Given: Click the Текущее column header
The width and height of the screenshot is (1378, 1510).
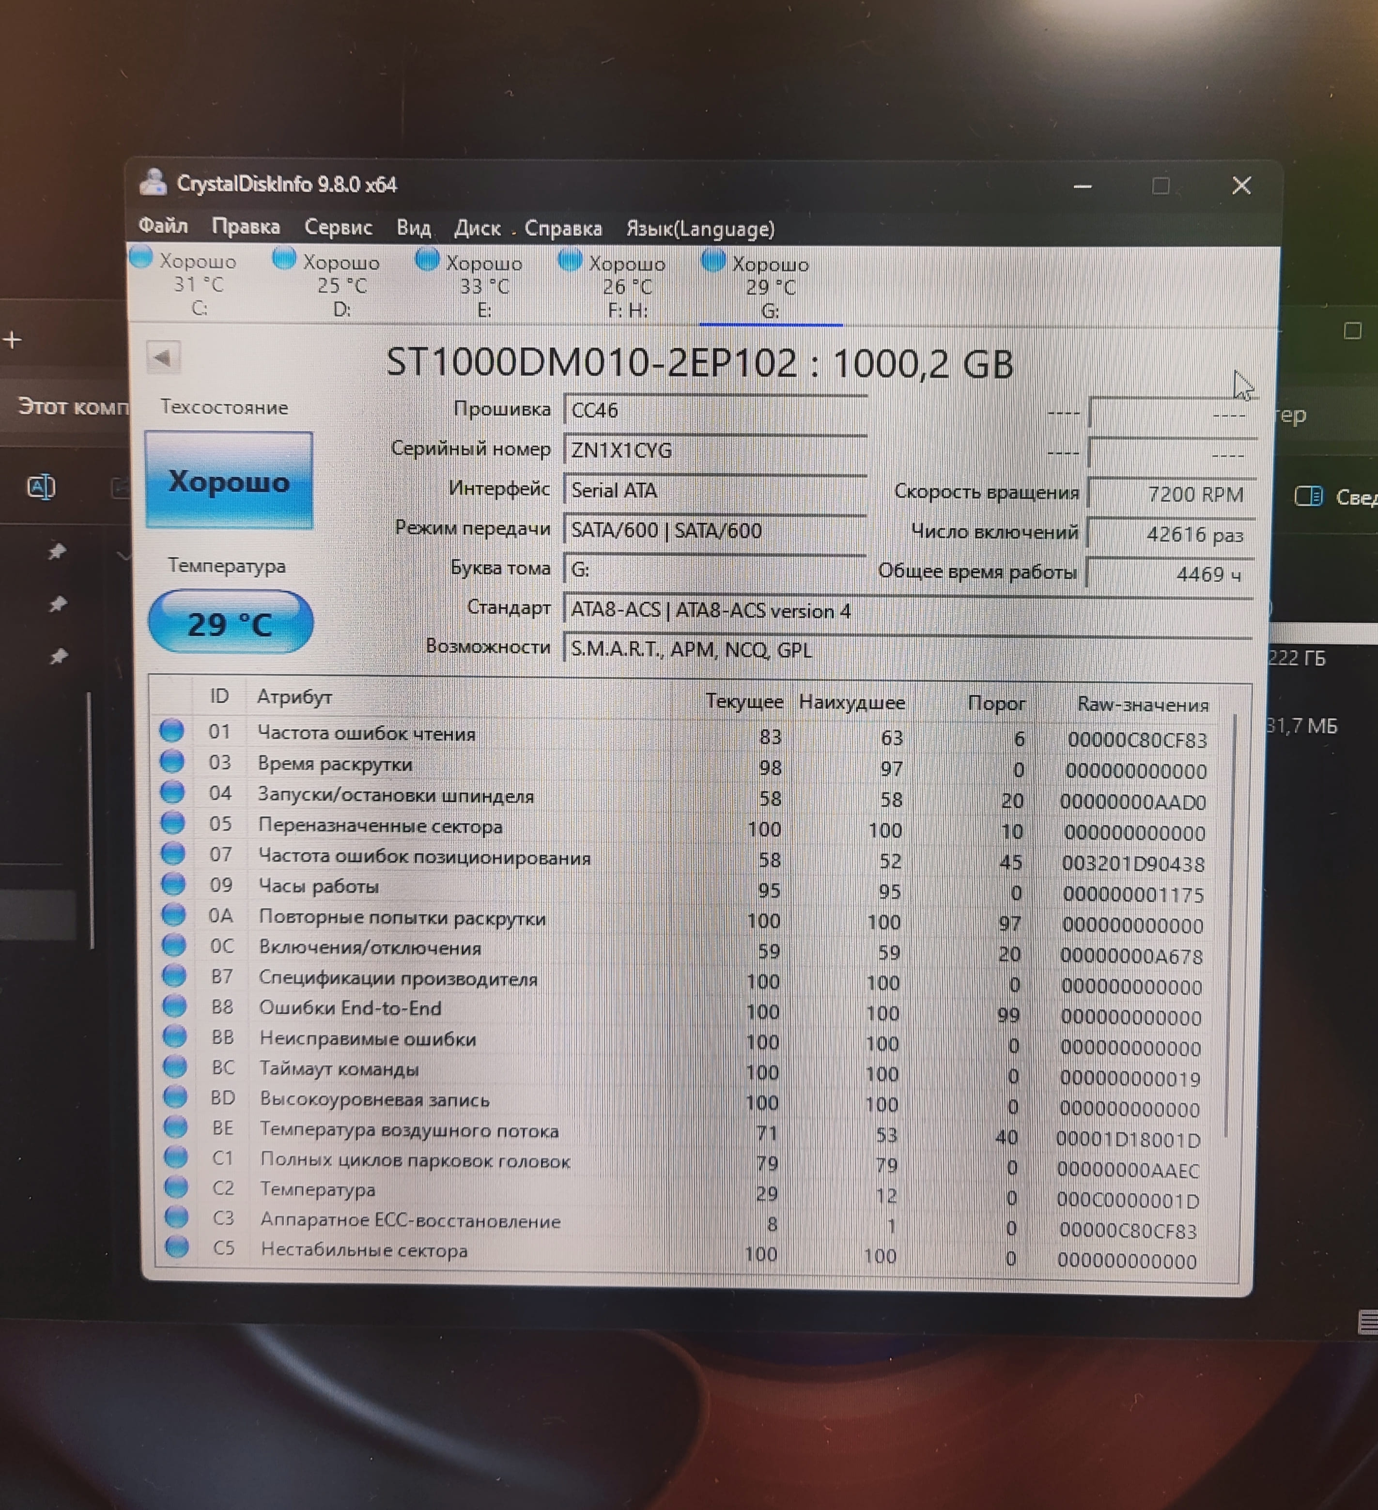Looking at the screenshot, I should pos(744,702).
